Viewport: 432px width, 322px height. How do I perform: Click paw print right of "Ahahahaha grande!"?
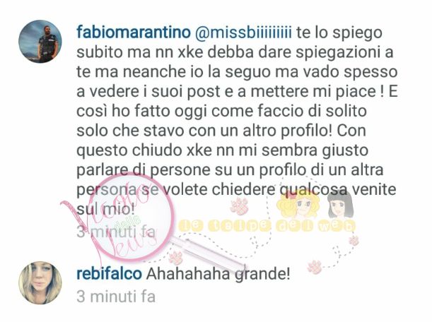[x=315, y=267]
